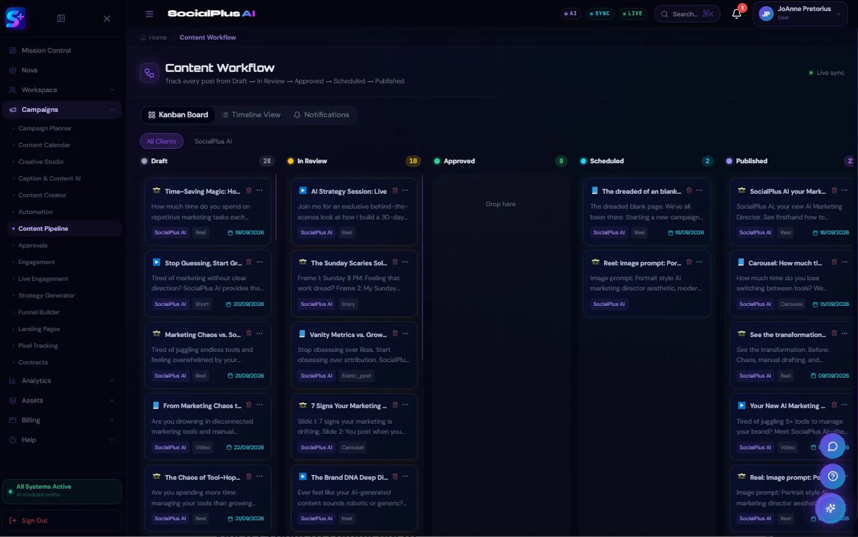Switch to Kanban Board tab

click(x=178, y=115)
